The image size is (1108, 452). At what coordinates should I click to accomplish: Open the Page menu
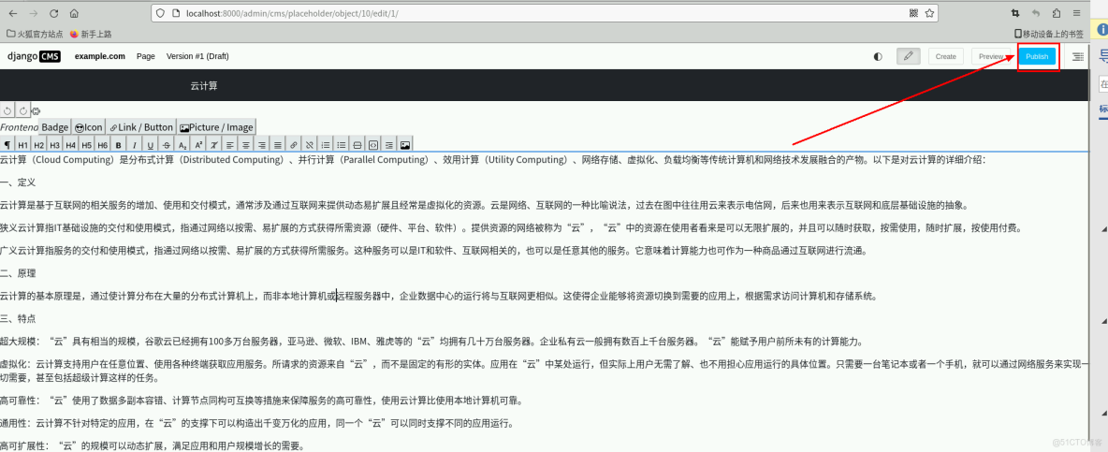tap(146, 56)
